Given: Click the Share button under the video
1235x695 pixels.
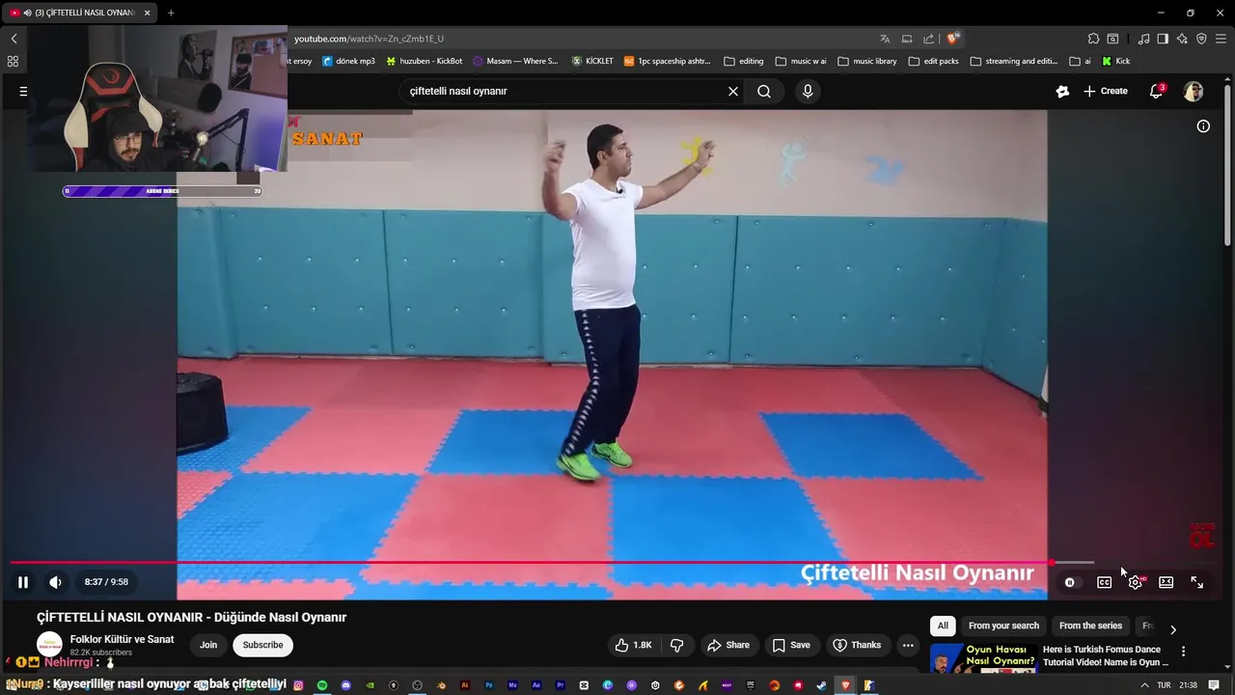Looking at the screenshot, I should point(728,645).
